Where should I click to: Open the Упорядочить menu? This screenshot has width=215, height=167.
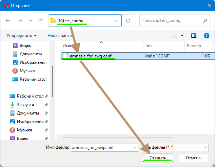coord(21,36)
